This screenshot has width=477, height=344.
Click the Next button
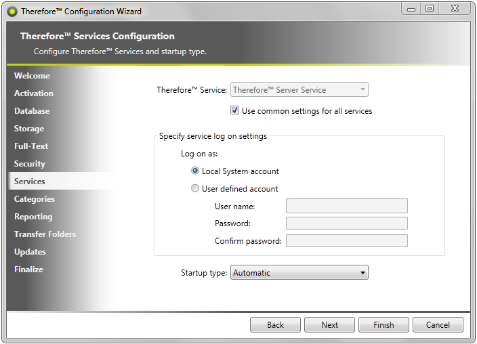point(329,325)
